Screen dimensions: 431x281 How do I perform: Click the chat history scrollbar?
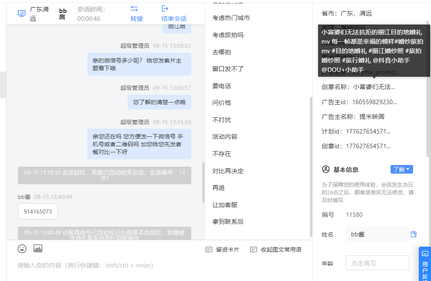click(x=203, y=182)
